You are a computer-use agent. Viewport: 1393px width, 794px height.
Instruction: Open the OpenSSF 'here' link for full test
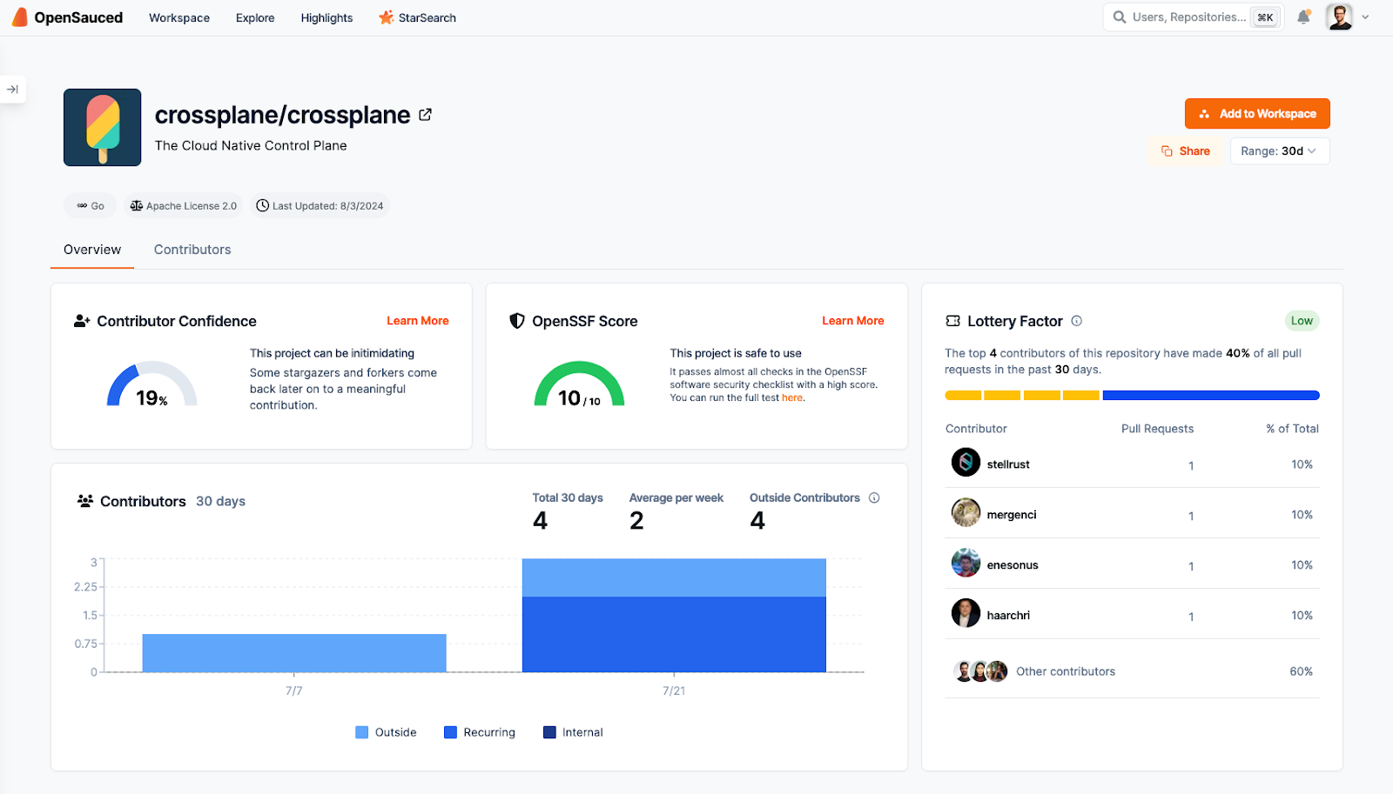pos(791,397)
